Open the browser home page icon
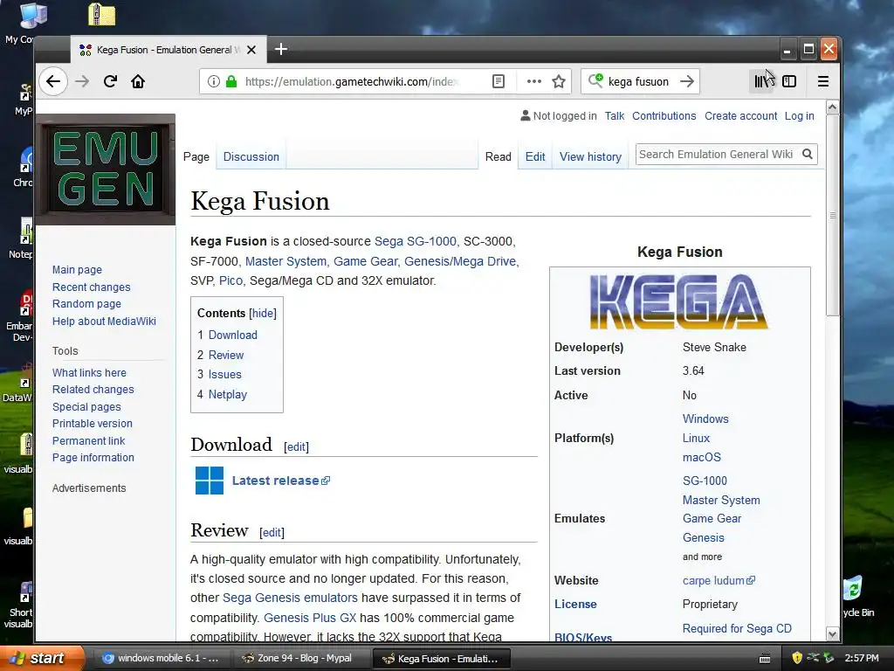The height and width of the screenshot is (671, 894). pyautogui.click(x=138, y=81)
